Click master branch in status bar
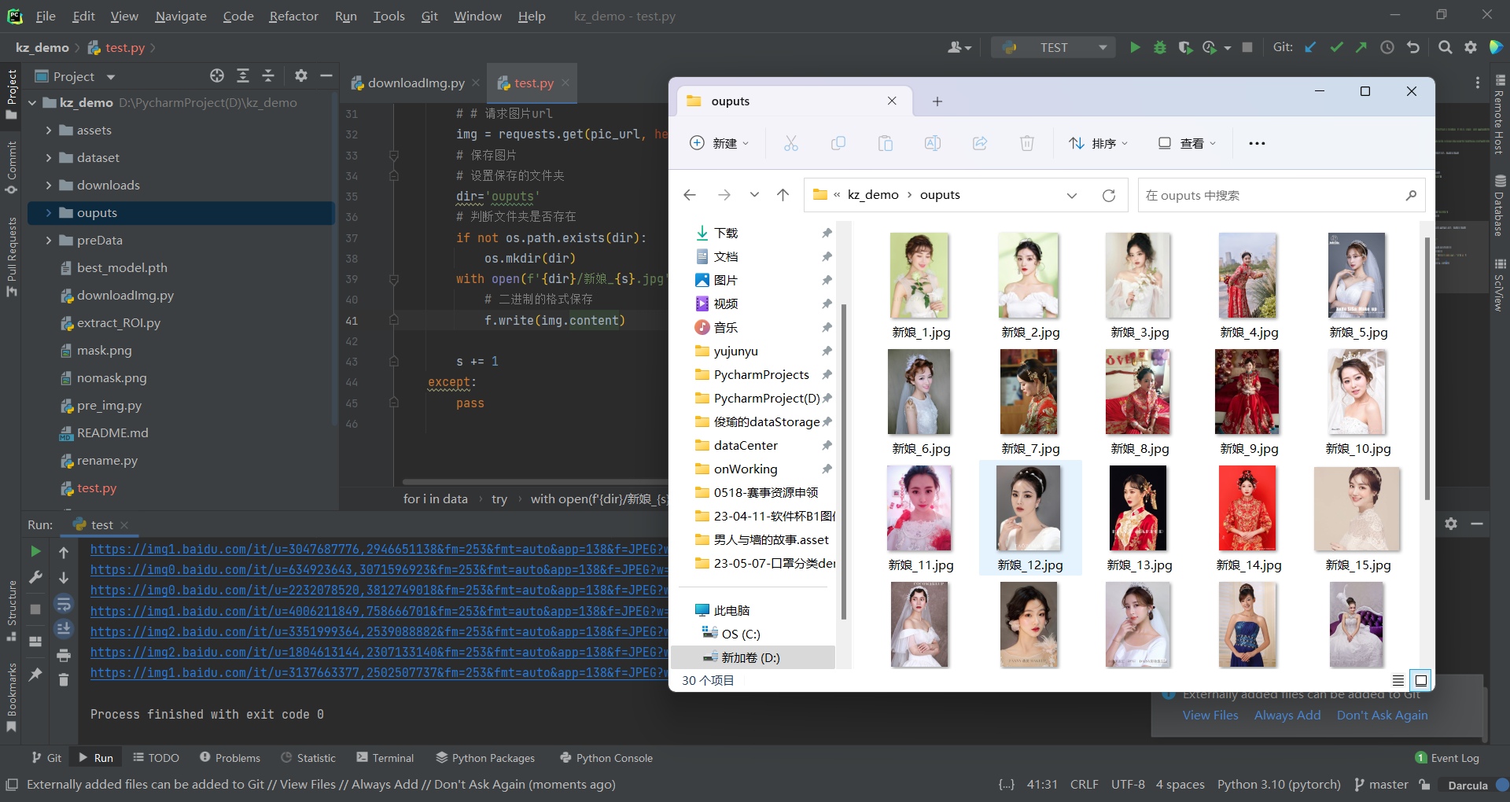The height and width of the screenshot is (802, 1510). pos(1381,785)
